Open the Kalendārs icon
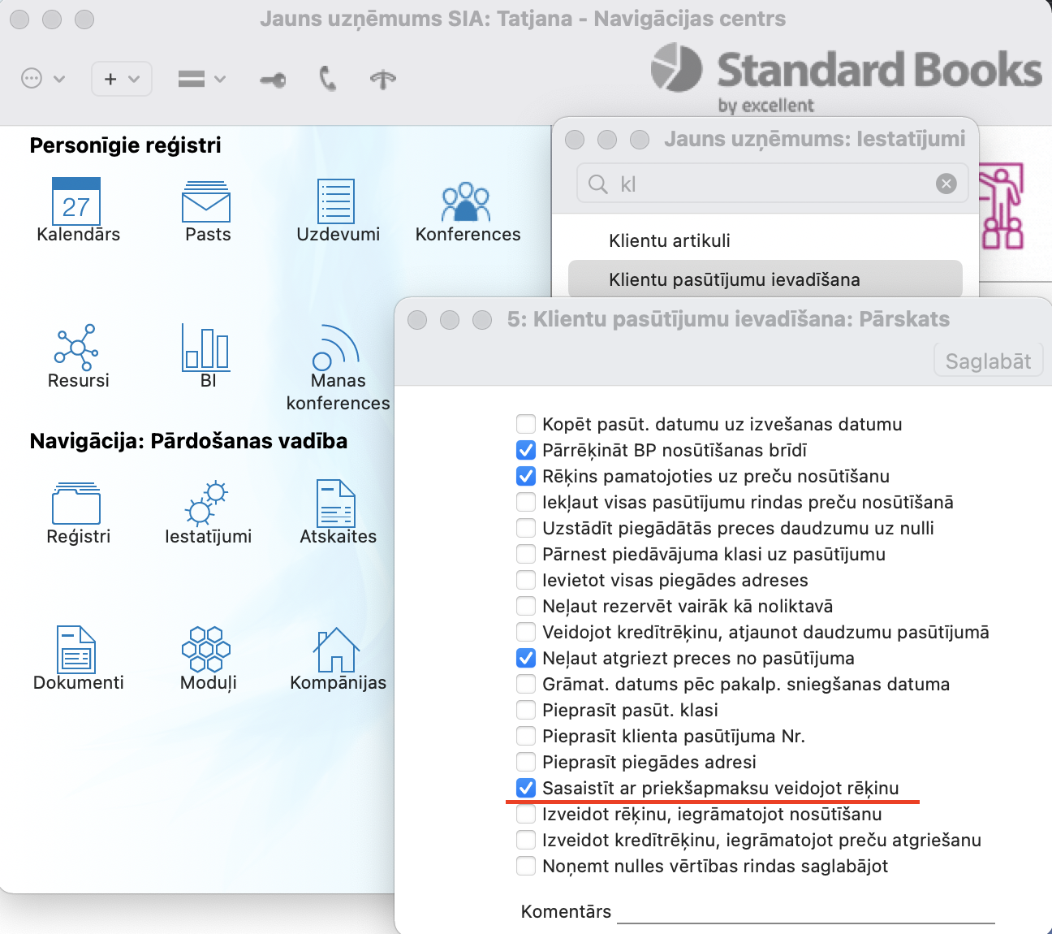 point(76,201)
